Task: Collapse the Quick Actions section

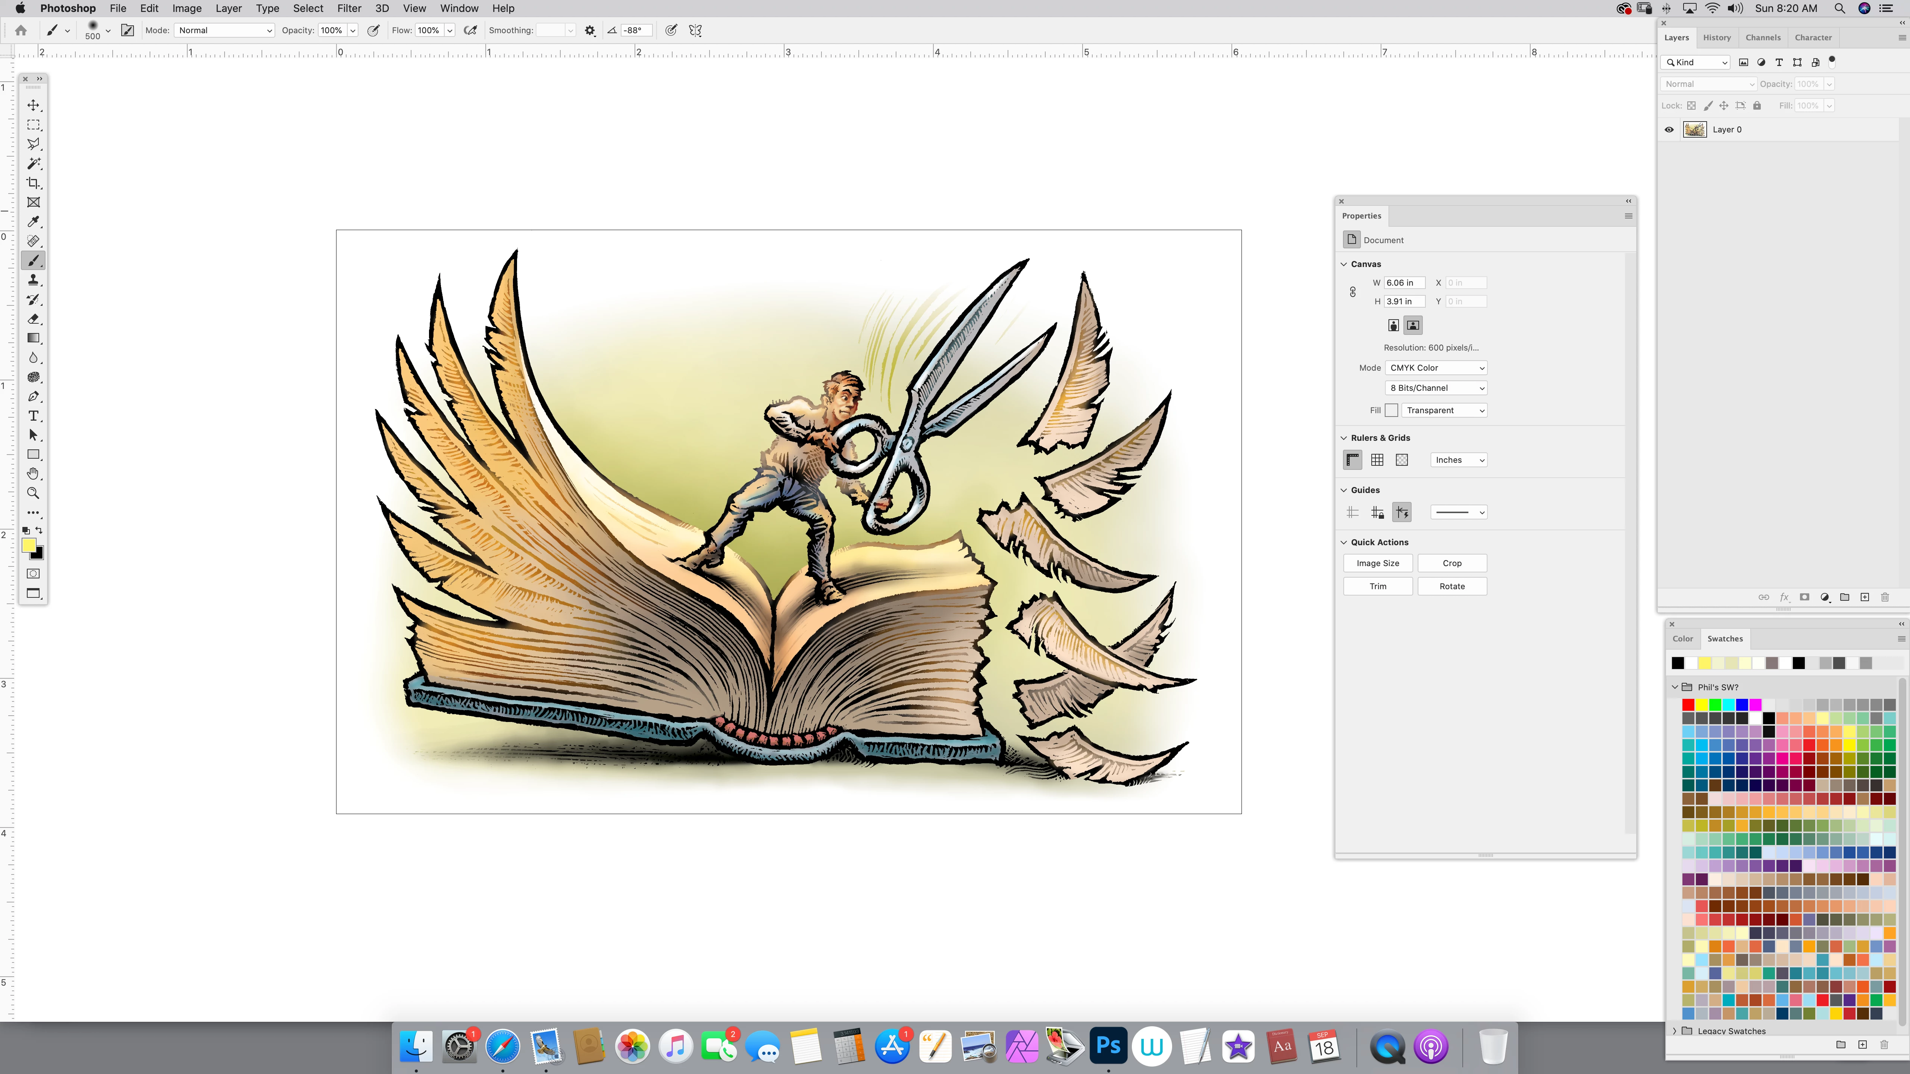Action: [x=1343, y=543]
